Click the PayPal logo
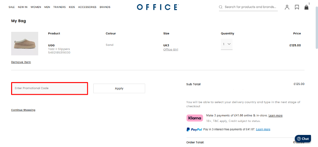 [x=194, y=129]
